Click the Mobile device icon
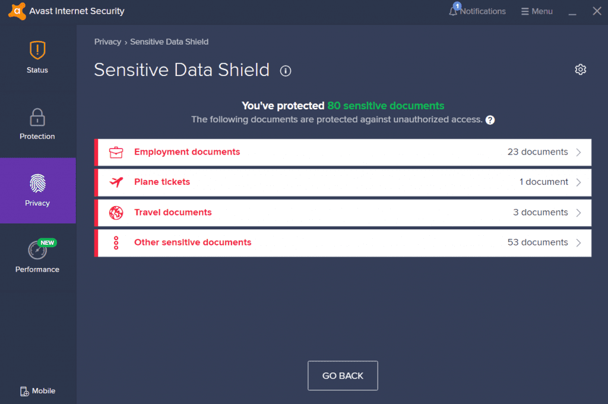Viewport: 608px width, 404px height. 24,391
